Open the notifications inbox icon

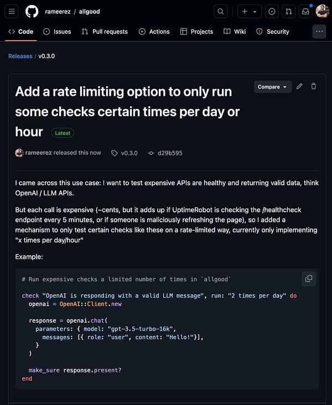click(305, 11)
